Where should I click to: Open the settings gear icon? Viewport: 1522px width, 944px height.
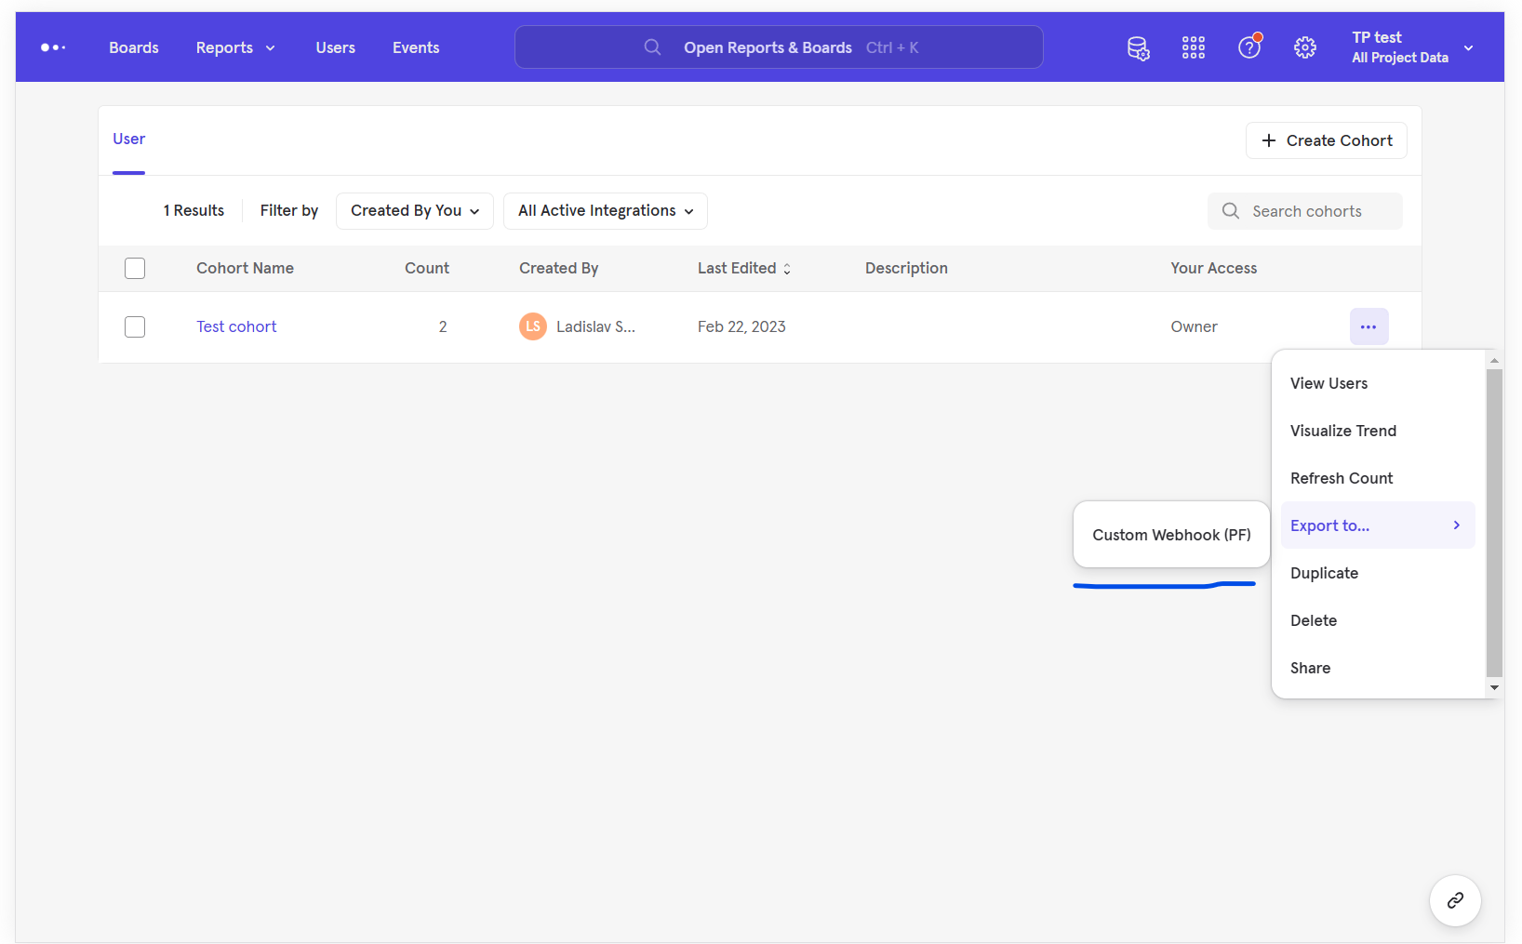click(1304, 47)
